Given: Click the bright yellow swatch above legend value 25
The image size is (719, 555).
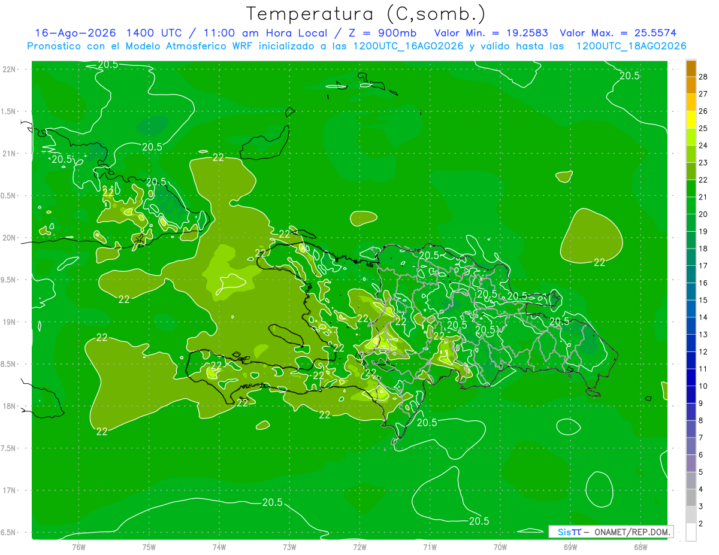Looking at the screenshot, I should click(x=691, y=119).
